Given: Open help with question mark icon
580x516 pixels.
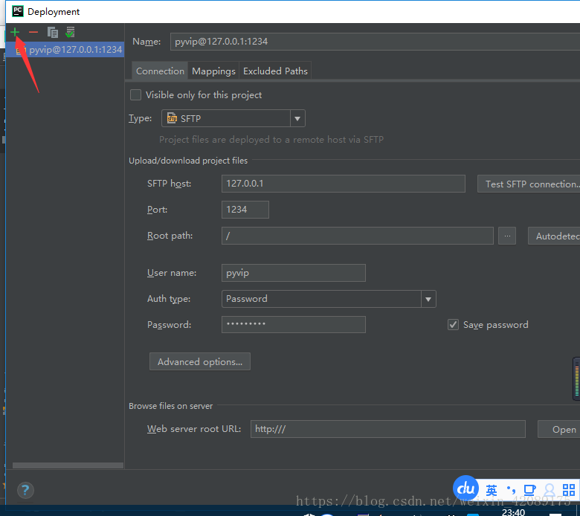Looking at the screenshot, I should 25,491.
